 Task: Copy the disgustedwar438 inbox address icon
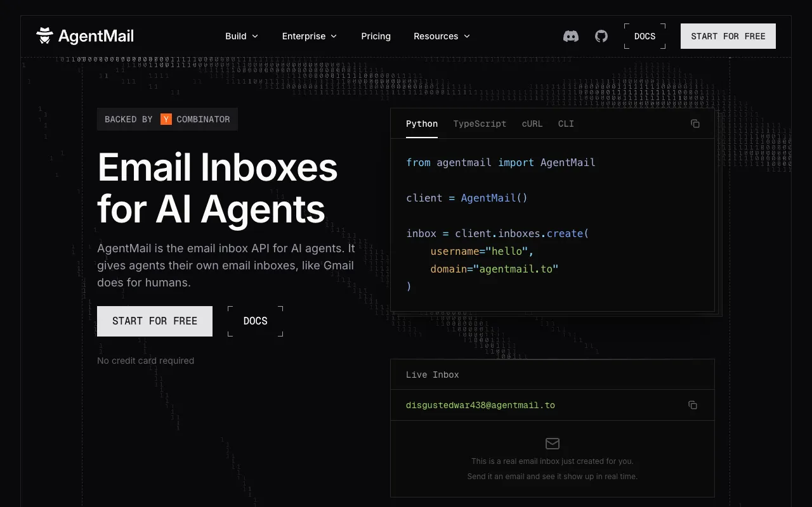693,405
